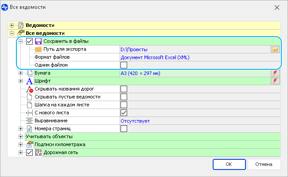Select the С нового листа label

point(52,113)
